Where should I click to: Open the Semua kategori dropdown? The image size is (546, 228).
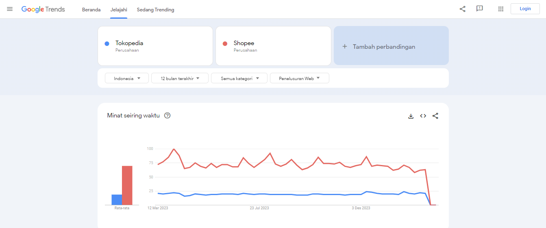click(239, 78)
